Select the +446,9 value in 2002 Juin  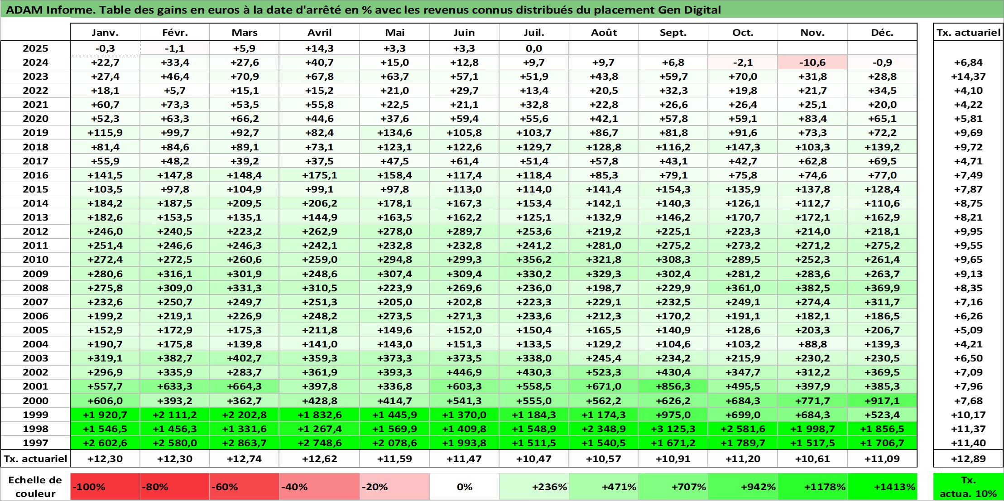[x=464, y=372]
